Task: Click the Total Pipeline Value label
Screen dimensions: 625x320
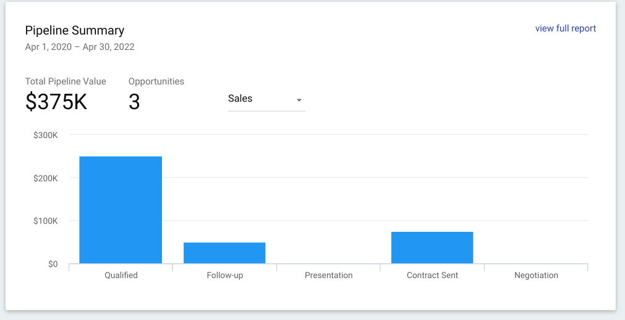Action: (x=66, y=81)
